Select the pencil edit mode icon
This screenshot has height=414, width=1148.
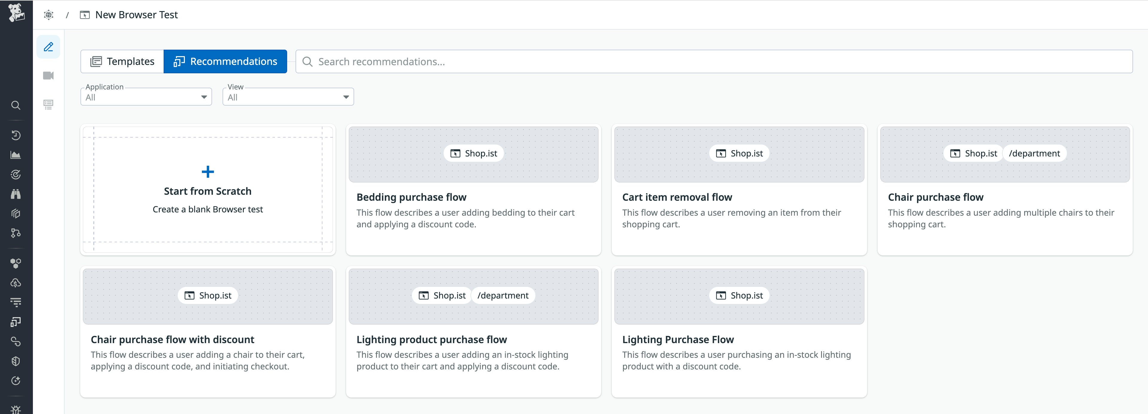pos(48,47)
